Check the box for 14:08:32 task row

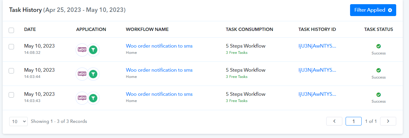point(11,46)
